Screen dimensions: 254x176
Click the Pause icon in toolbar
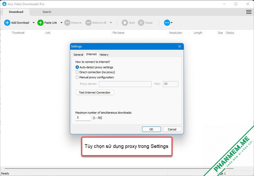click(x=141, y=23)
